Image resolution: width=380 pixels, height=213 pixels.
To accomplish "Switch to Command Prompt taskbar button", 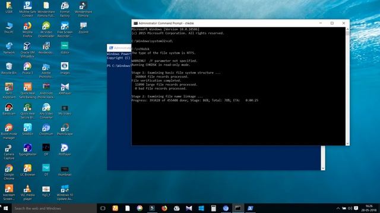I will click(238, 208).
